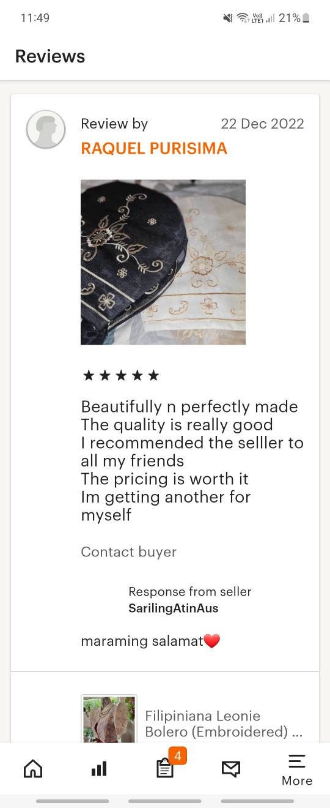The height and width of the screenshot is (808, 330).
Task: Tap the Wi-Fi status icon
Action: (242, 18)
